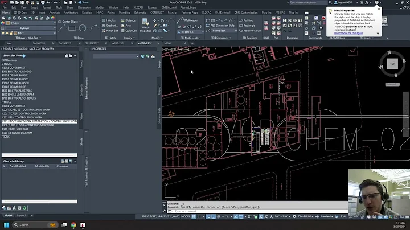The height and width of the screenshot is (230, 410).
Task: Open new drawing tab with plus button
Action: [x=192, y=43]
